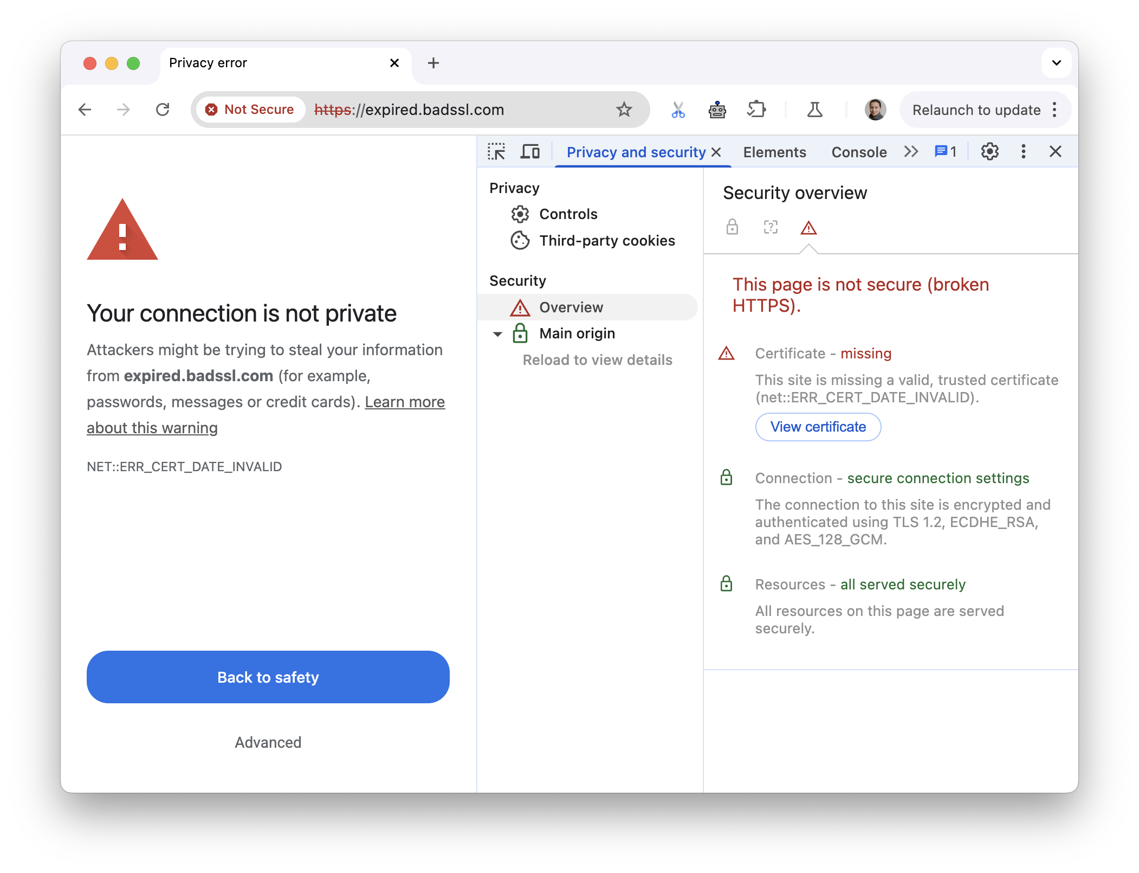Click the three-dot more options icon in DevTools
Screen dimensions: 1139x873
click(x=1022, y=152)
